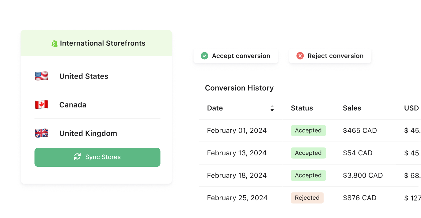Select the United States storefront row
The height and width of the screenshot is (218, 421).
pos(97,76)
